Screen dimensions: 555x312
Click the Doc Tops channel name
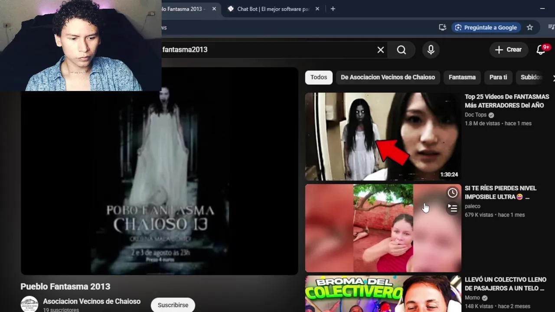click(476, 115)
